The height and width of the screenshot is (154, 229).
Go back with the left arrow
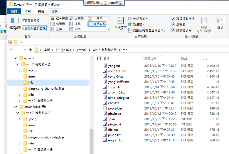(x=12, y=50)
